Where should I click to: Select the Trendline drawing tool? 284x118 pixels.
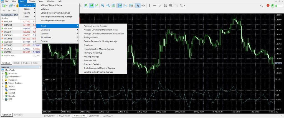(160, 6)
